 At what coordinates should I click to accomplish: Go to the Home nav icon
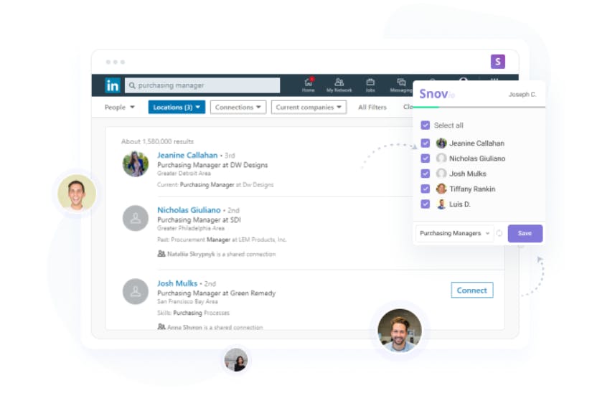point(309,85)
